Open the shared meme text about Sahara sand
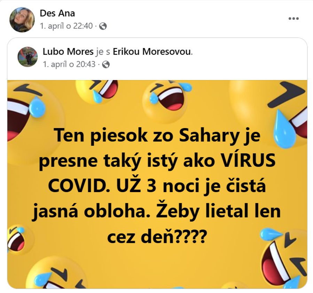 pos(157,185)
